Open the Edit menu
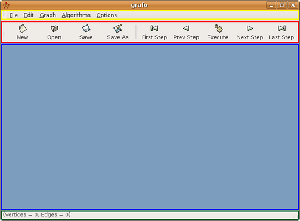 tap(29, 15)
